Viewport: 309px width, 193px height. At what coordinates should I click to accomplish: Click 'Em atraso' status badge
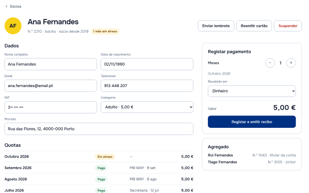pos(105,157)
